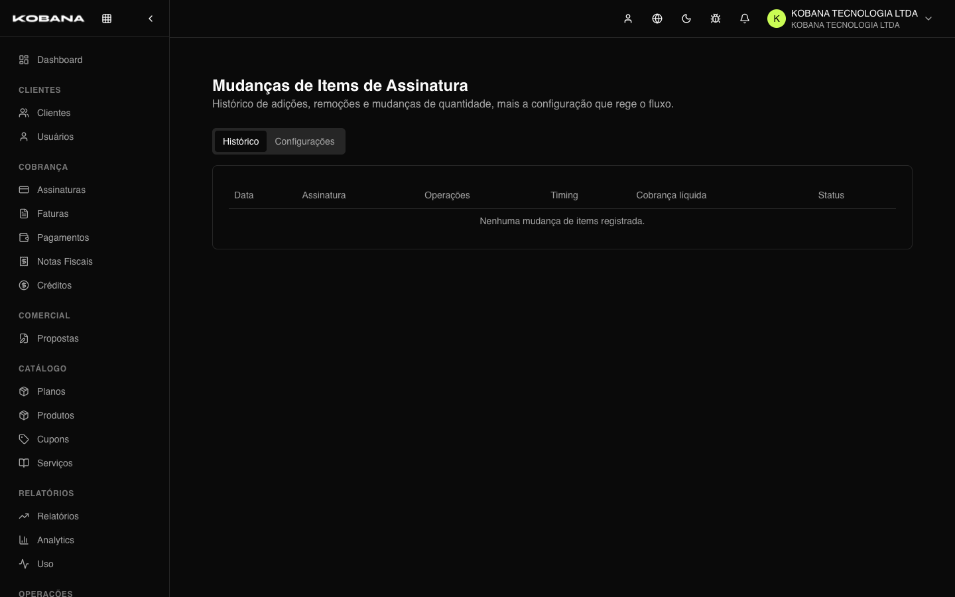The image size is (955, 597).
Task: Open the Usuários label
Action: [55, 137]
